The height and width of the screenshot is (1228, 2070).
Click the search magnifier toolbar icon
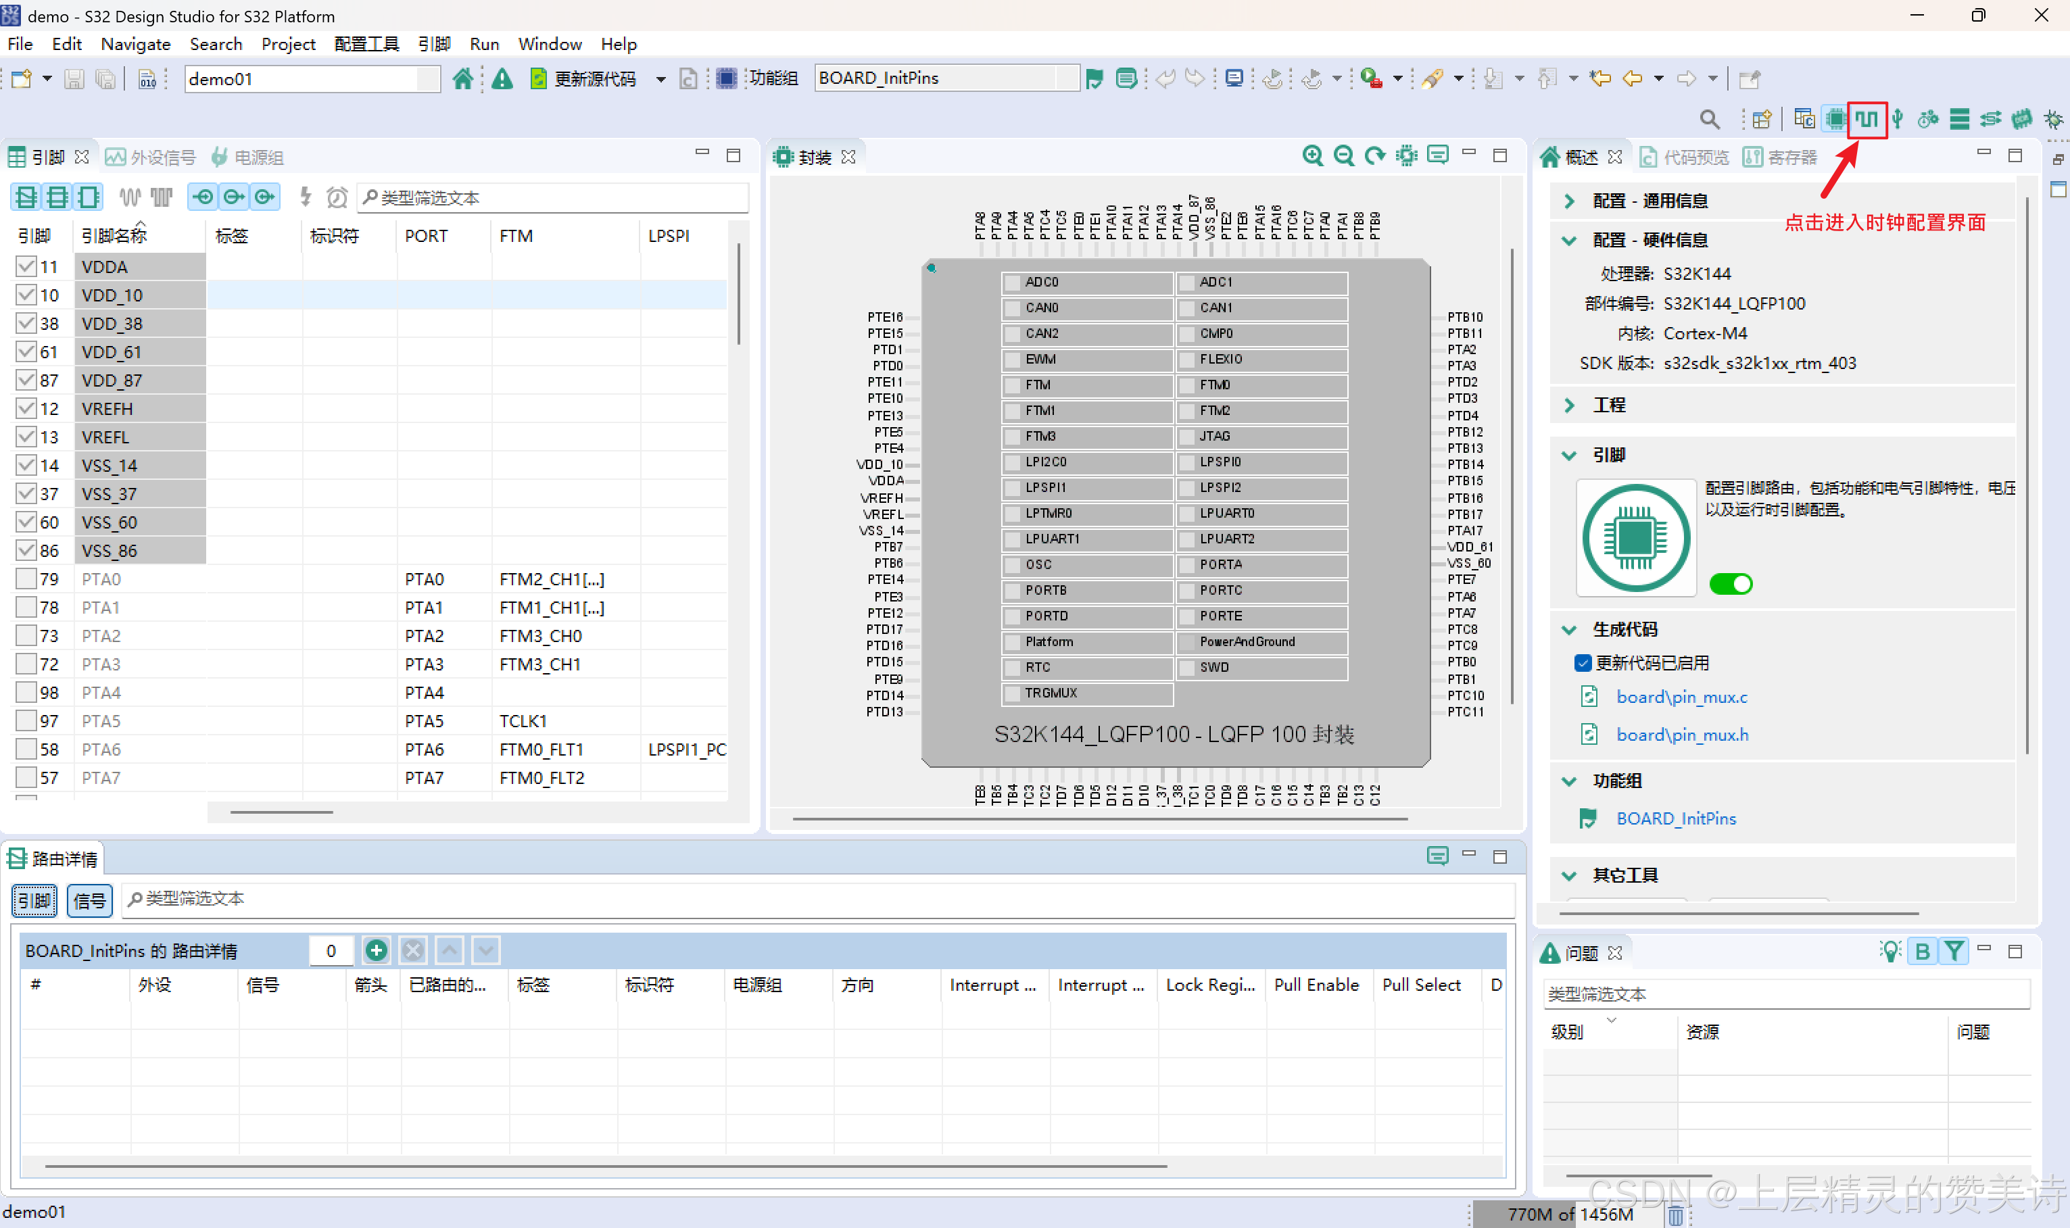coord(1709,119)
